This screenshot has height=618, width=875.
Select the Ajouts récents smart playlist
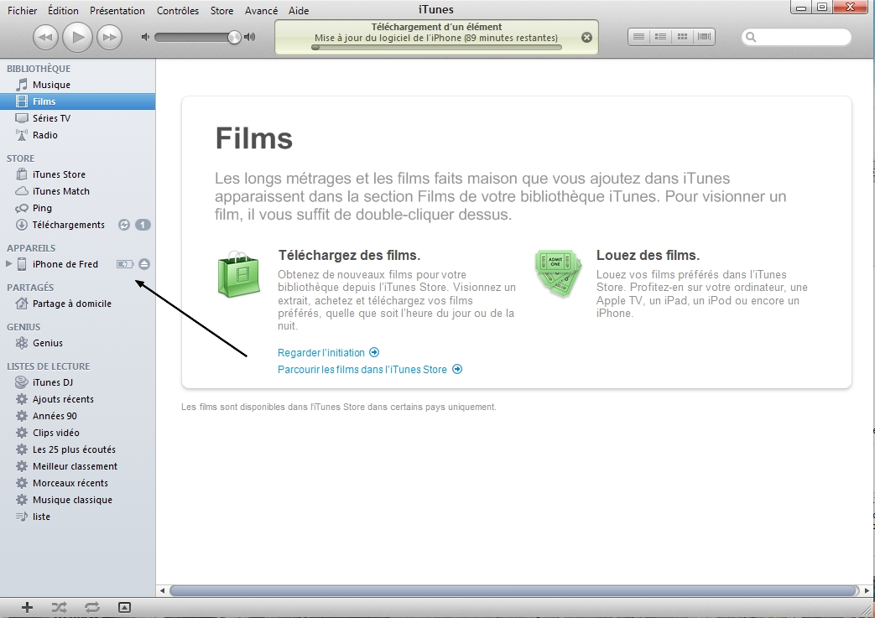coord(77,399)
